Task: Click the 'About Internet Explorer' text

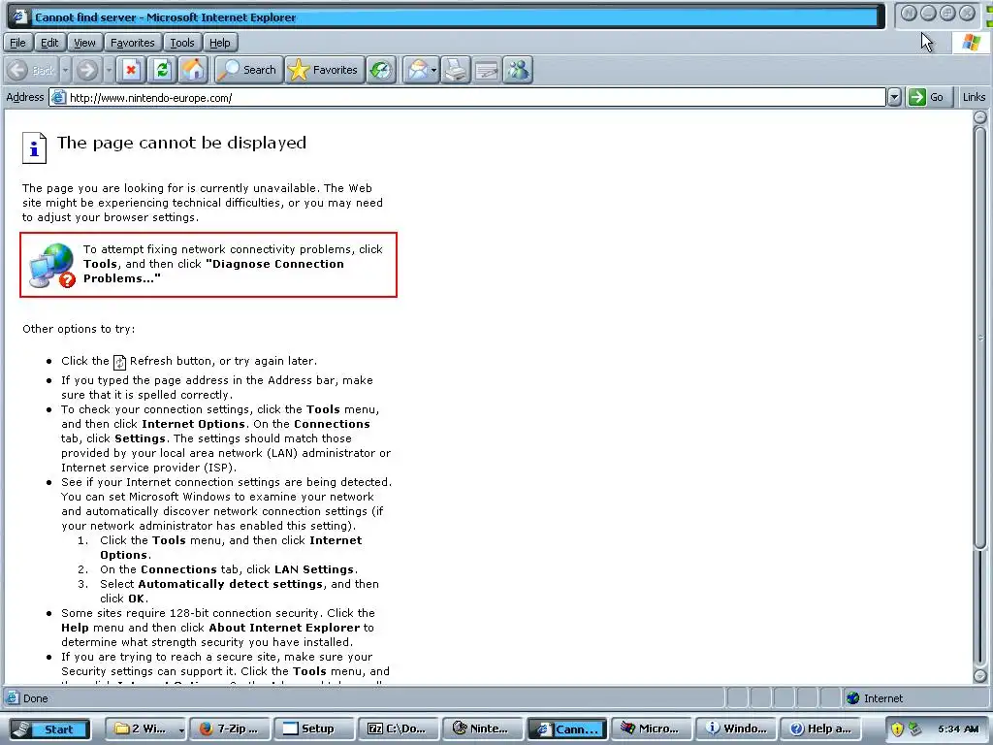Action: pyautogui.click(x=284, y=628)
